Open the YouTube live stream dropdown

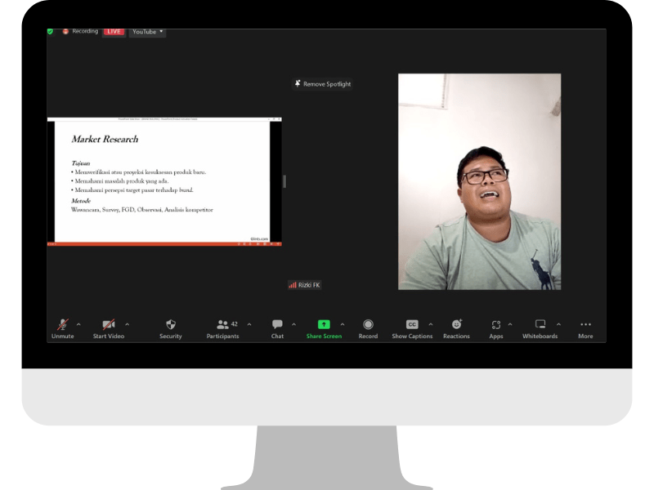pos(147,32)
